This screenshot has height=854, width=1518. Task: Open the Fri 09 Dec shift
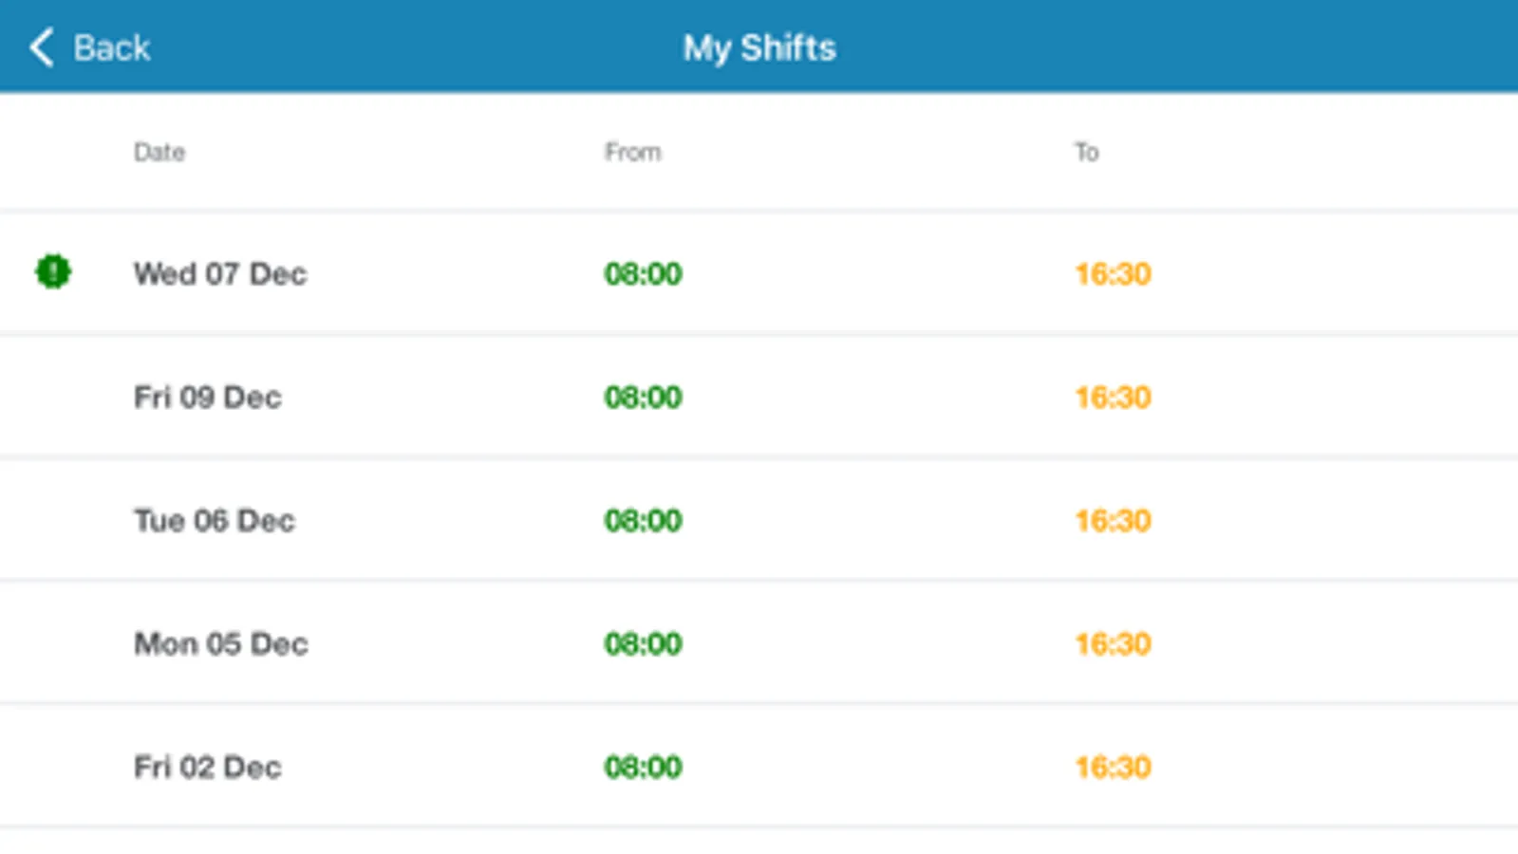tap(208, 397)
